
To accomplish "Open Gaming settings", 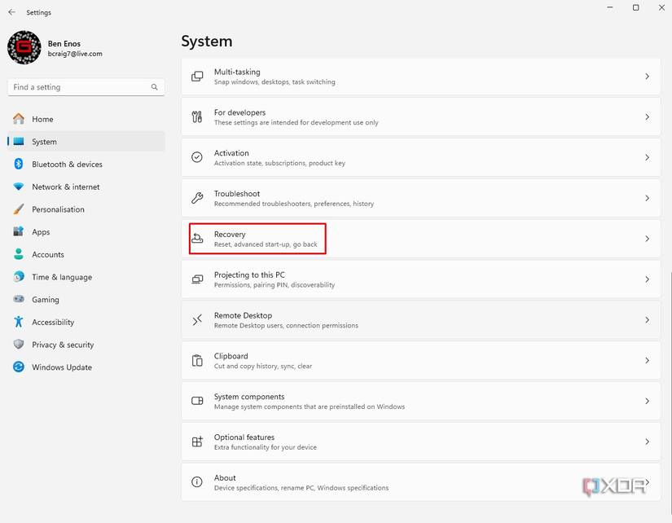I will (x=86, y=299).
